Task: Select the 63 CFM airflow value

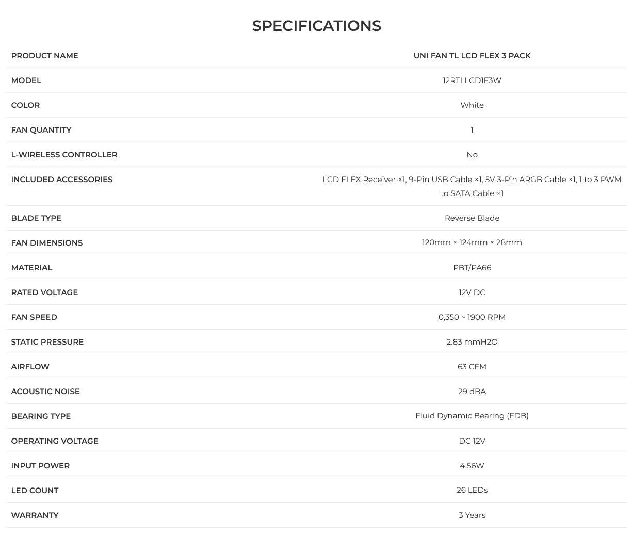Action: [472, 367]
